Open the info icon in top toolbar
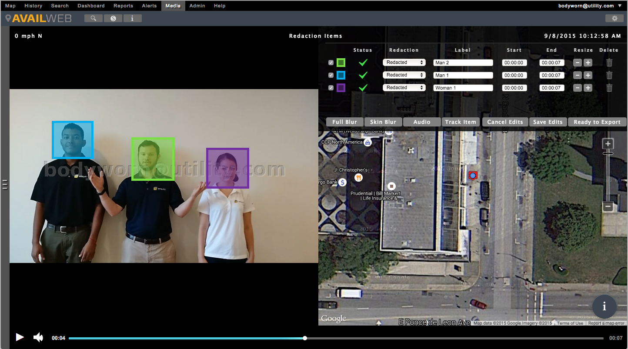Screen dimensions: 628x349 pos(132,18)
